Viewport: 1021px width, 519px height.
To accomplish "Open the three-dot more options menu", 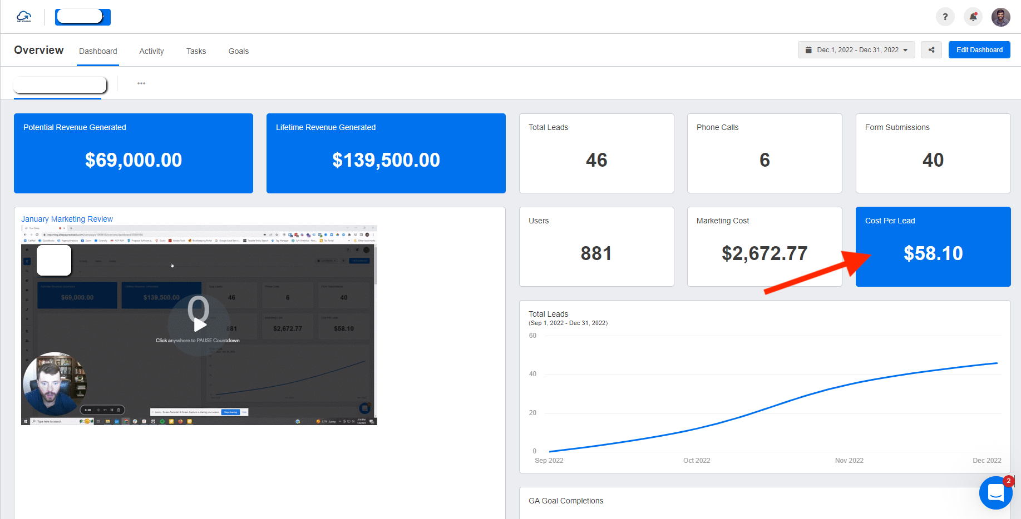I will point(141,83).
